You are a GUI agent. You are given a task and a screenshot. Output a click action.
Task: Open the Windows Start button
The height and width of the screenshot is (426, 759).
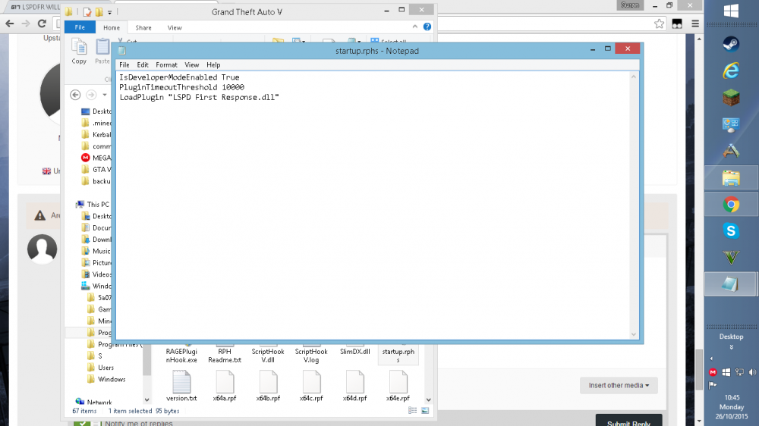tap(731, 11)
